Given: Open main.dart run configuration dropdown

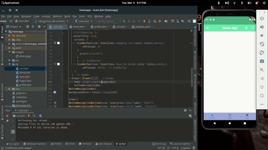Looking at the screenshot, I should coord(84,21).
